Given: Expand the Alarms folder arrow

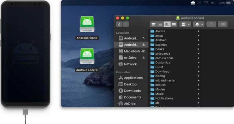Looking at the screenshot, I should [x=198, y=31].
